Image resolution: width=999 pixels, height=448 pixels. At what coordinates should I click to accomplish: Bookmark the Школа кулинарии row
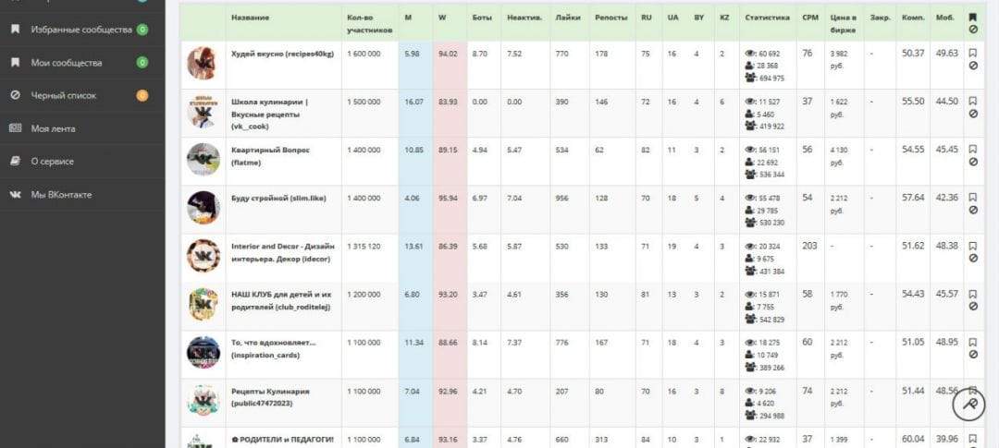(973, 102)
